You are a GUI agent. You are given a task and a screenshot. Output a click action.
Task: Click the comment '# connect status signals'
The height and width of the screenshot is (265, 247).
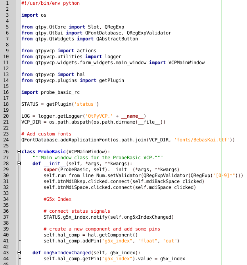click(x=77, y=211)
